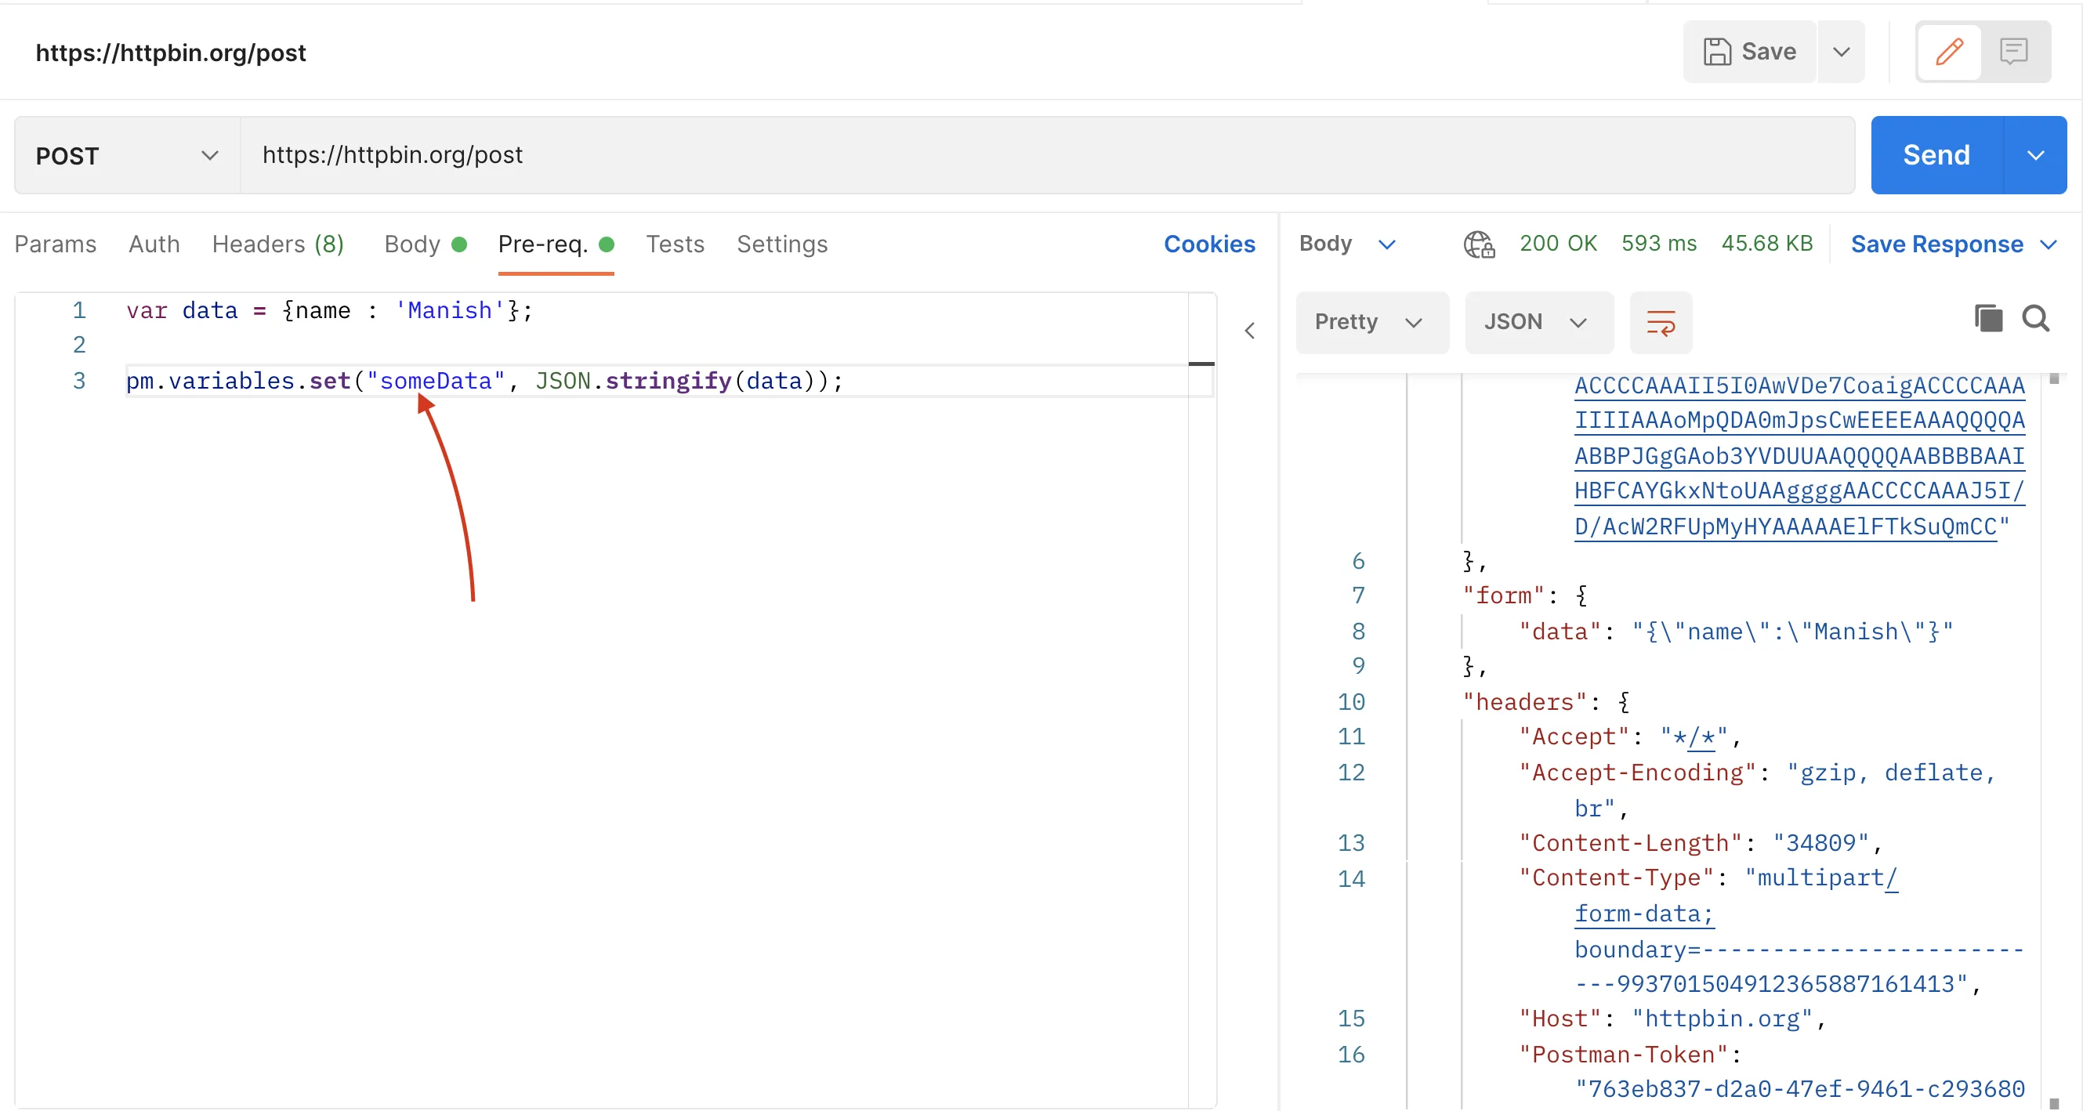
Task: Open the JSON type dropdown
Action: point(1538,323)
